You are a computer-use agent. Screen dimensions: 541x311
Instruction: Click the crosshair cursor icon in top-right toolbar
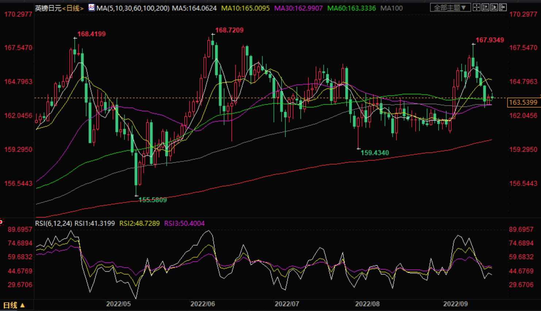[476, 7]
